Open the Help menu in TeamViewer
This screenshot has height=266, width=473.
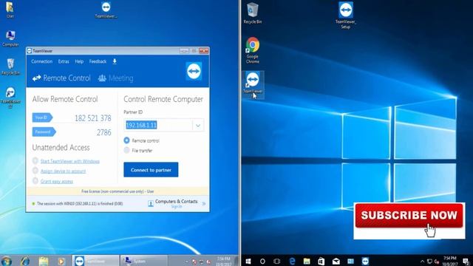click(79, 61)
